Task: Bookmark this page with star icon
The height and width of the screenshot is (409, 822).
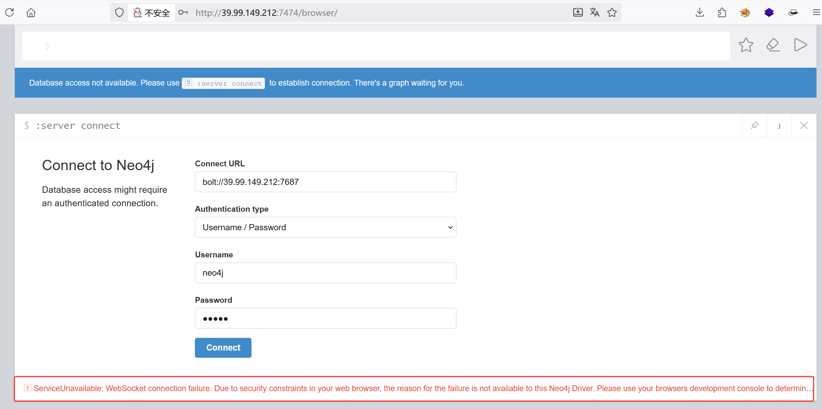Action: (612, 13)
